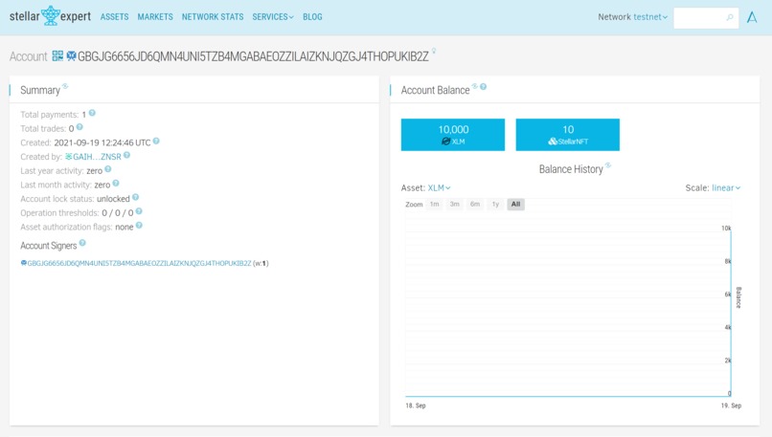The image size is (772, 437).
Task: Click the account identicon next to address
Action: [72, 56]
